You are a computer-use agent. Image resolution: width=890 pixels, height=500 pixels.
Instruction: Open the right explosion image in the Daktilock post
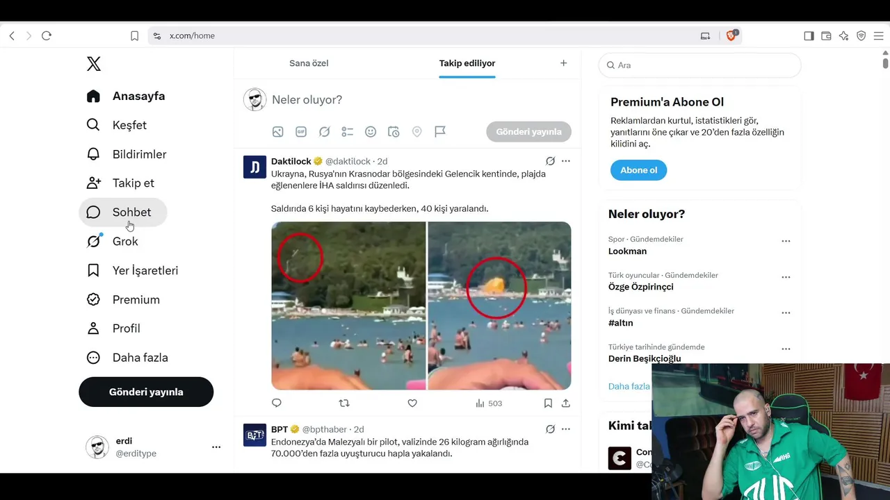tap(499, 306)
